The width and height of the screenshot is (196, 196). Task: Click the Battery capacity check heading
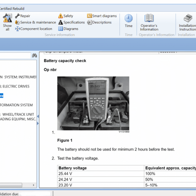point(65,61)
